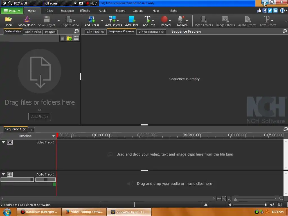The height and width of the screenshot is (216, 288).
Task: Click the Audio Track 1 volume slider
Action: tap(17, 180)
